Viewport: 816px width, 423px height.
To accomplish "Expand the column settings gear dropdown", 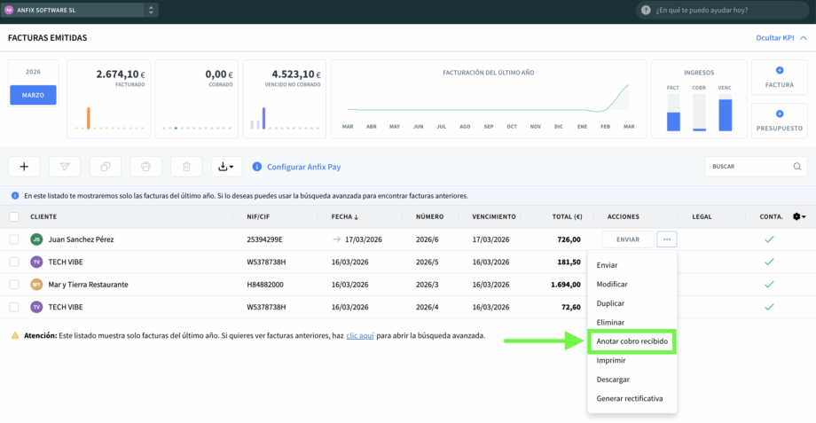I will tap(798, 216).
